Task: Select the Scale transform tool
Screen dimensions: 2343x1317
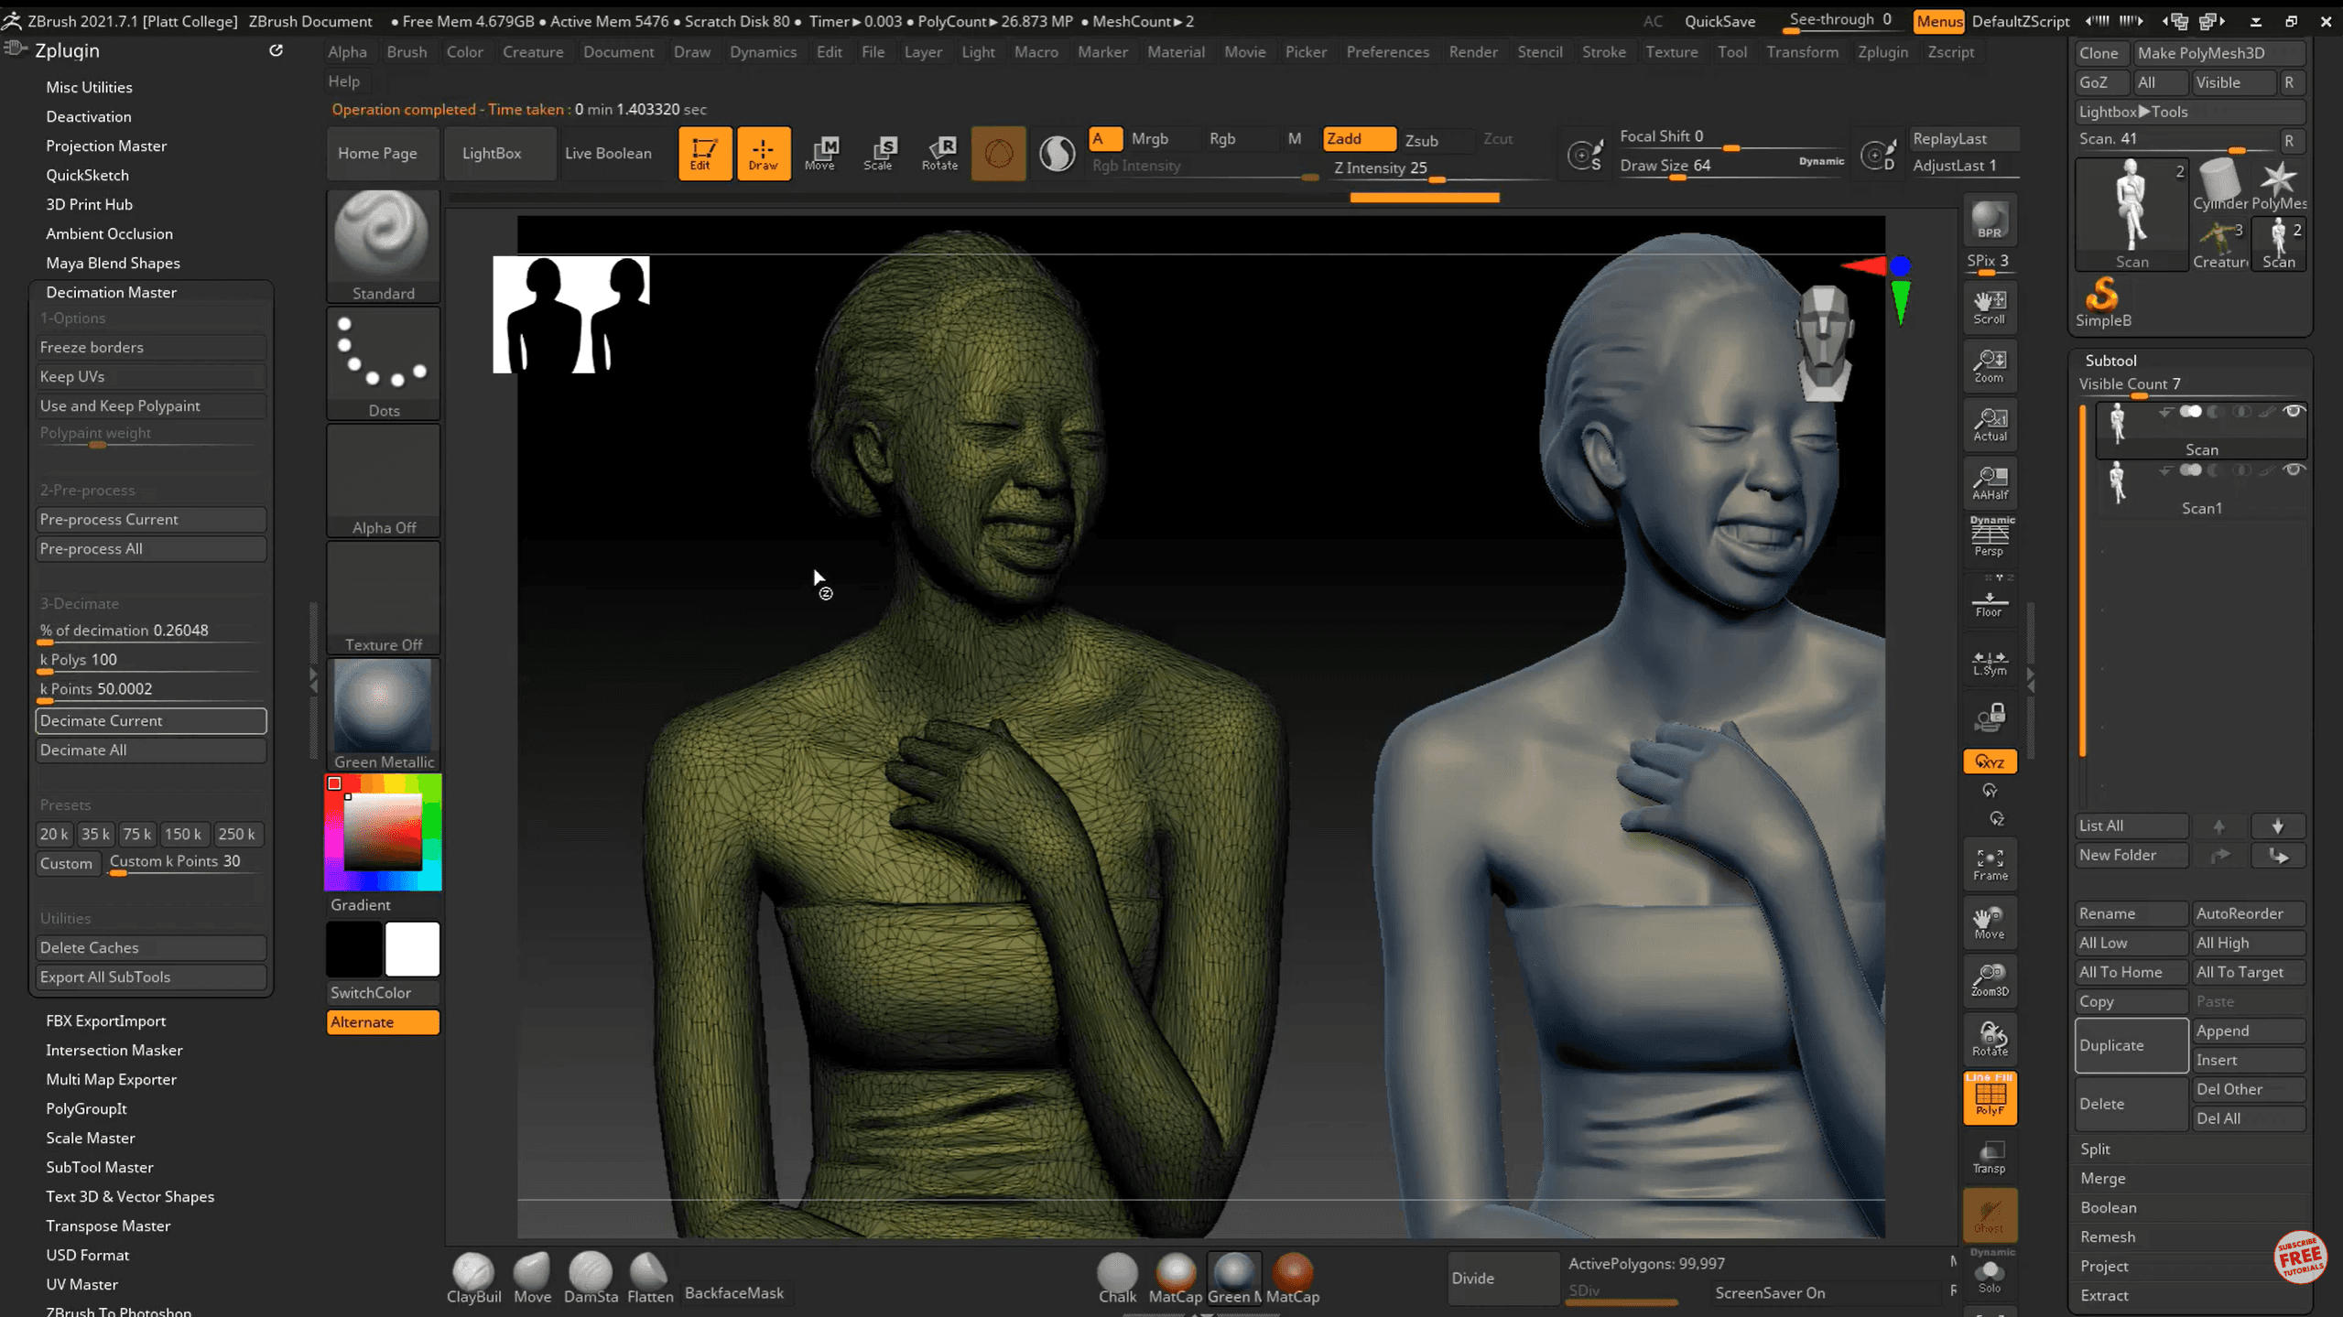Action: click(x=878, y=153)
